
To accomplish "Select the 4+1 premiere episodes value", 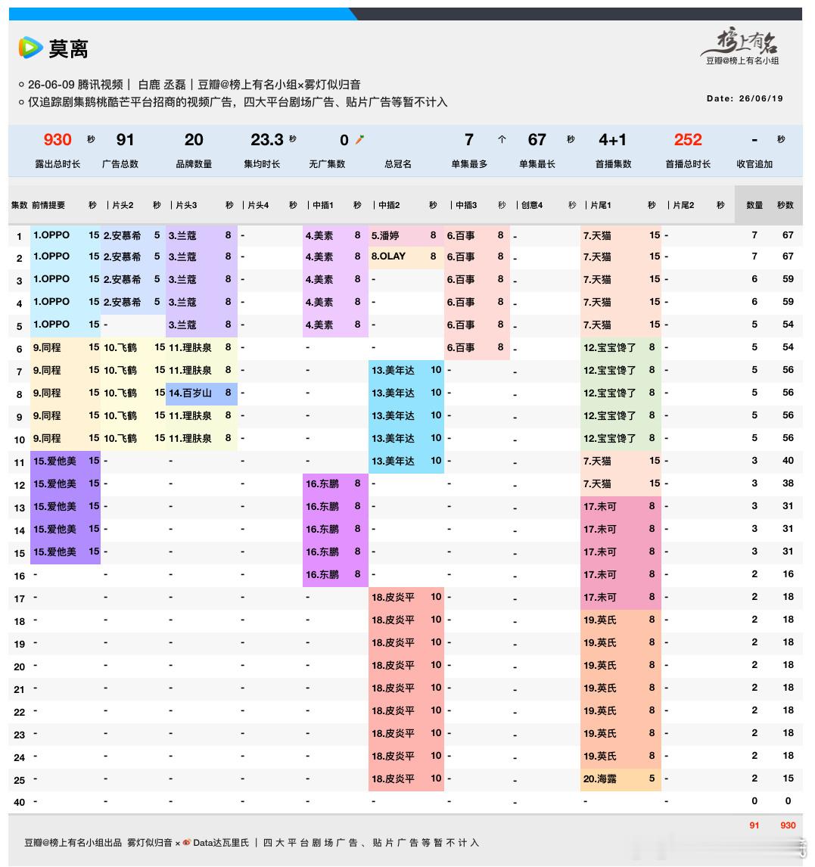I will click(613, 140).
